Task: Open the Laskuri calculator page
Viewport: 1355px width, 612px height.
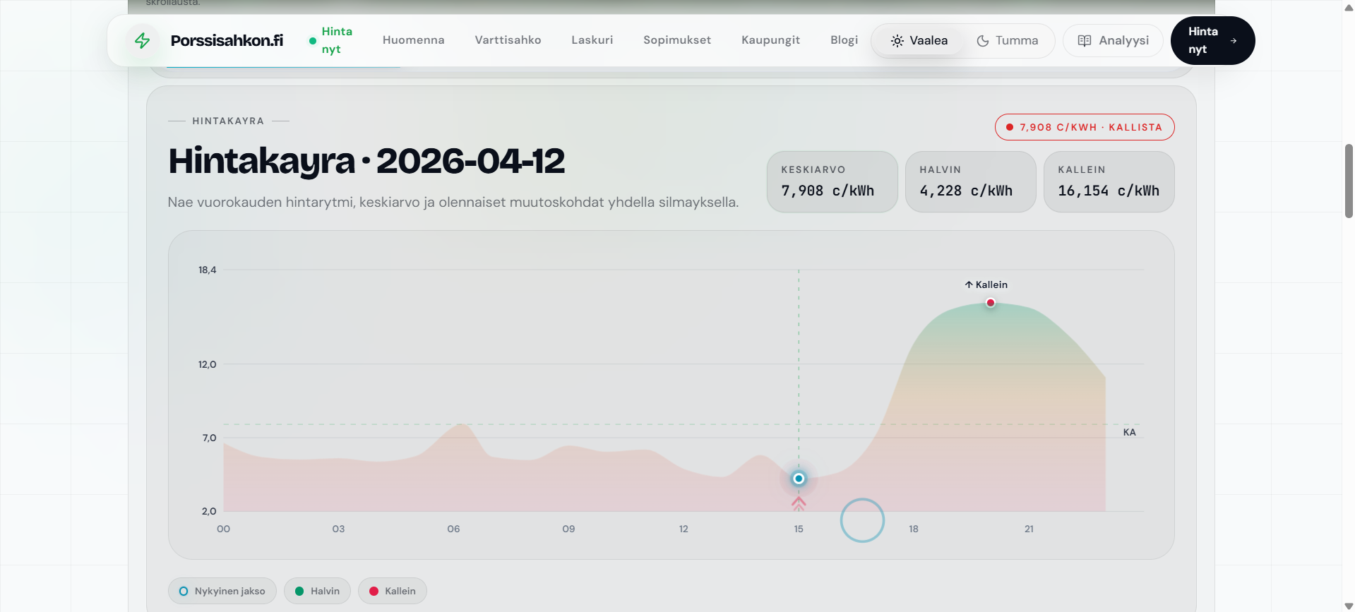Action: coord(592,40)
